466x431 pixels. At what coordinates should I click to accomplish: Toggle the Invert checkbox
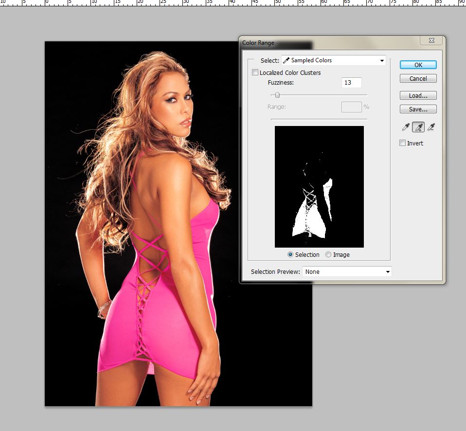(x=402, y=143)
